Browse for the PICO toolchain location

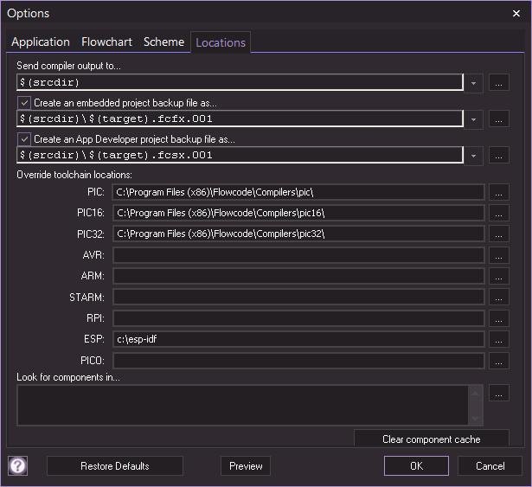click(499, 360)
